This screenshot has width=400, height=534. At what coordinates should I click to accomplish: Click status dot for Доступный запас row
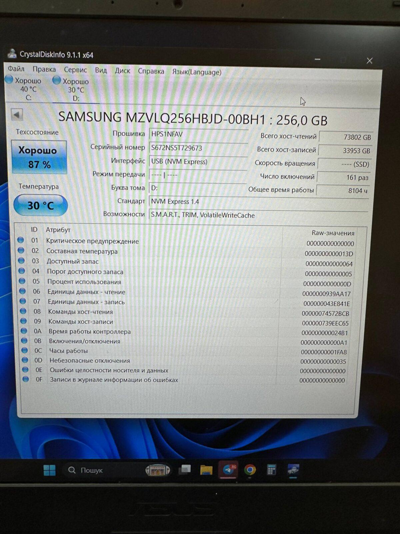point(21,261)
